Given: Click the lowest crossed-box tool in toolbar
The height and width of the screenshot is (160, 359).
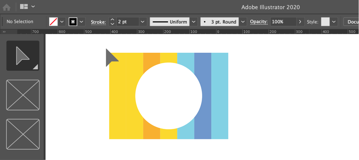Looking at the screenshot, I should [23, 134].
